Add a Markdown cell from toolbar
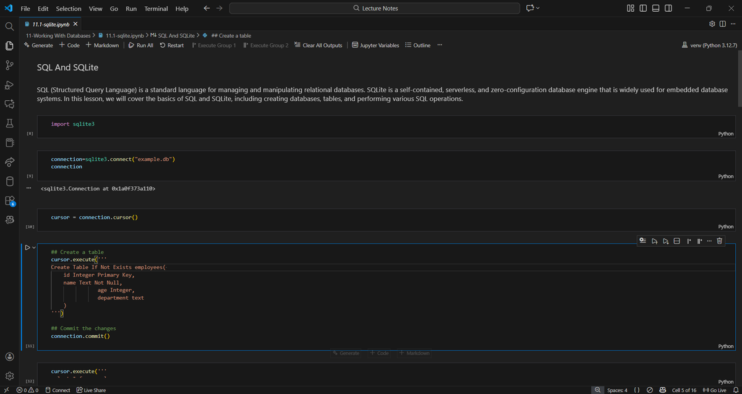The image size is (742, 394). click(x=103, y=45)
